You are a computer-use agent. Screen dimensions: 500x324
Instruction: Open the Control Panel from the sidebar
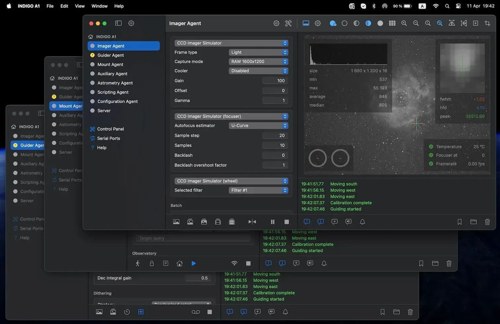pyautogui.click(x=110, y=129)
